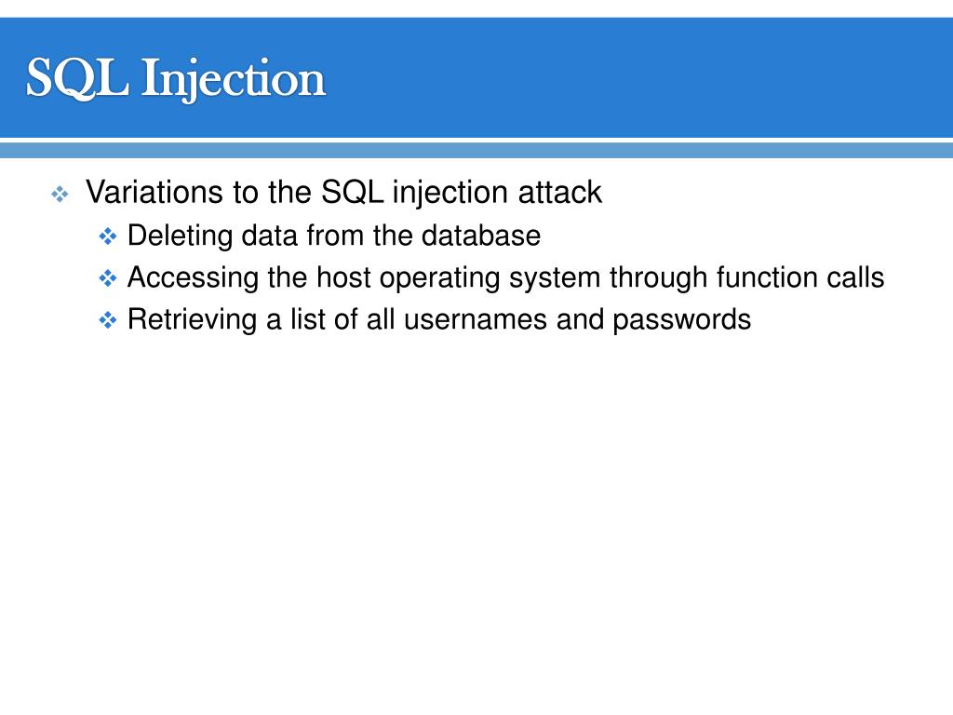The height and width of the screenshot is (715, 953).
Task: Click the empty blue header banner area
Action: [x=638, y=78]
